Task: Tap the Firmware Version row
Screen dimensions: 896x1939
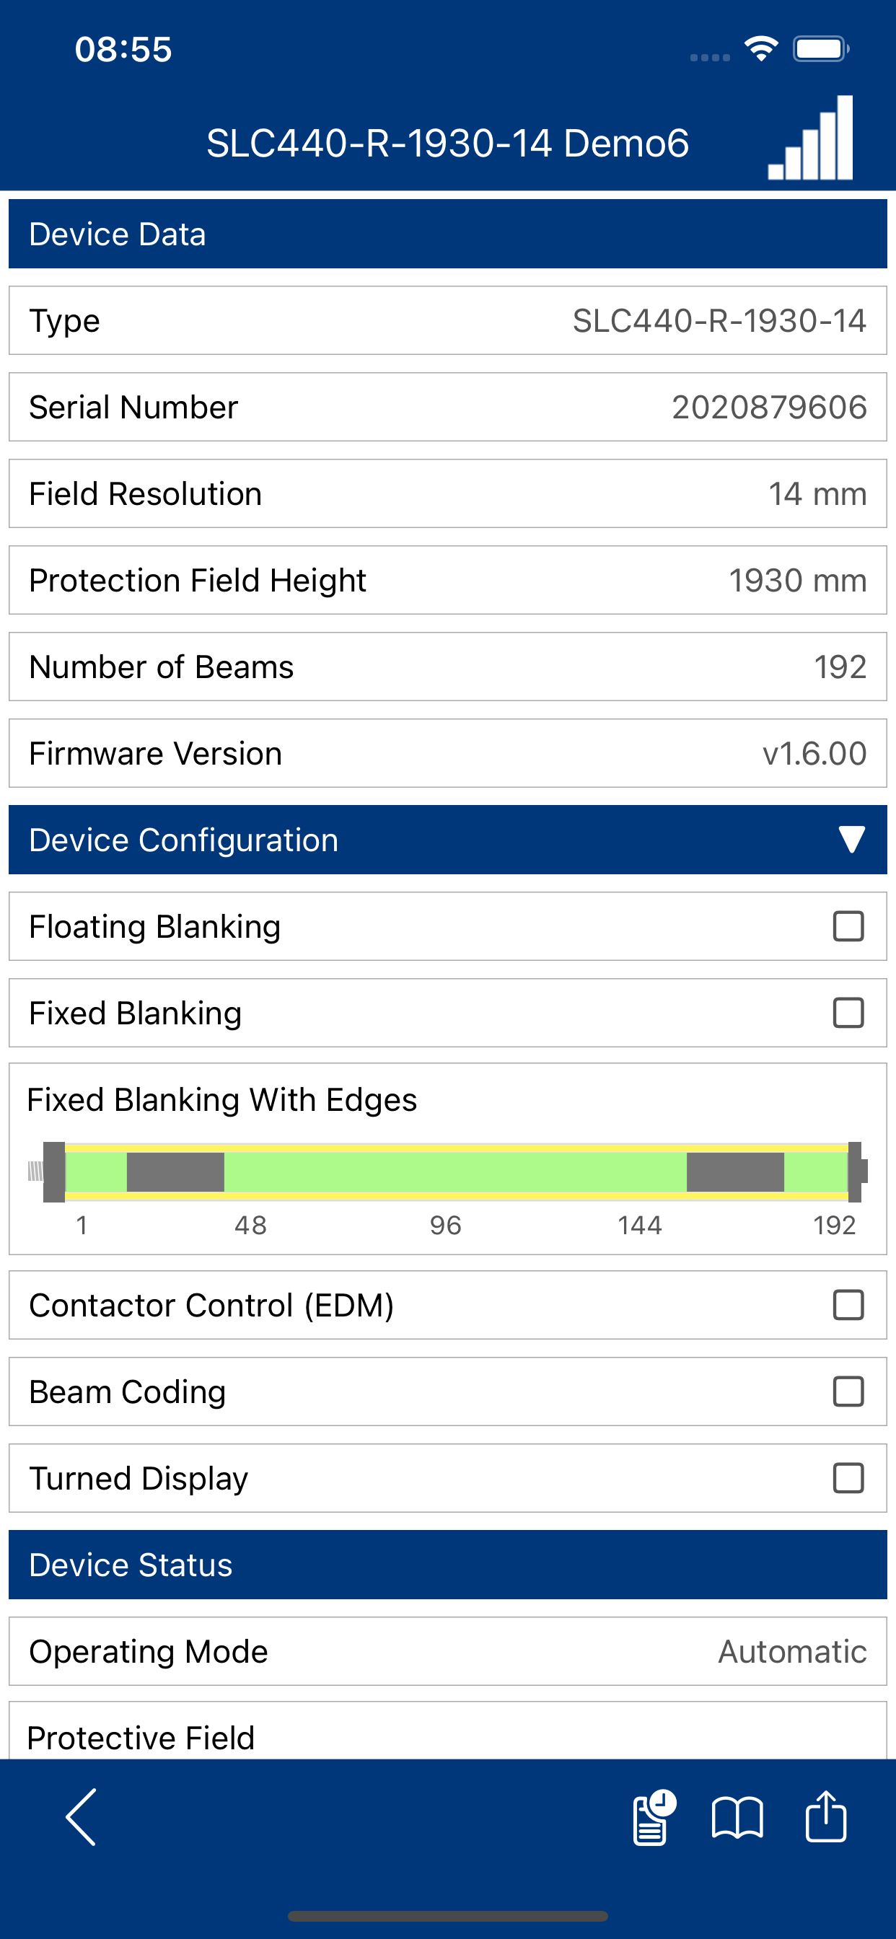Action: tap(448, 754)
